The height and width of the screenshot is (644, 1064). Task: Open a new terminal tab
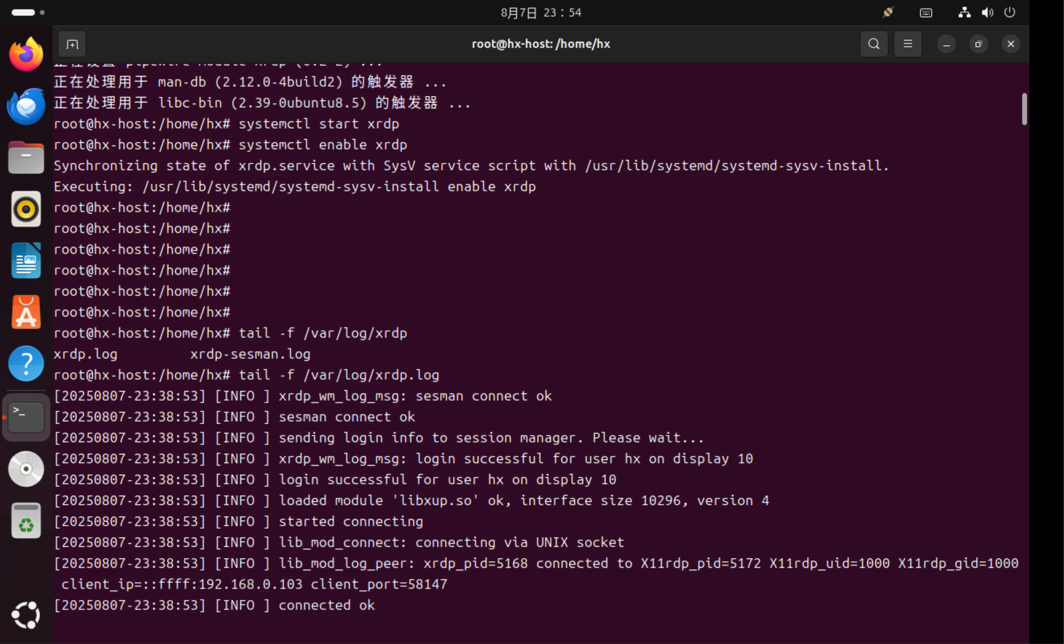point(72,44)
